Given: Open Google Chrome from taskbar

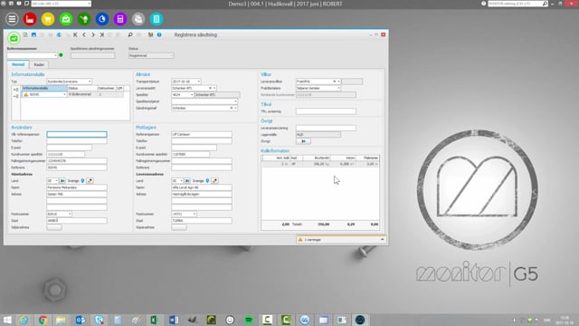Looking at the screenshot, I should 43,320.
